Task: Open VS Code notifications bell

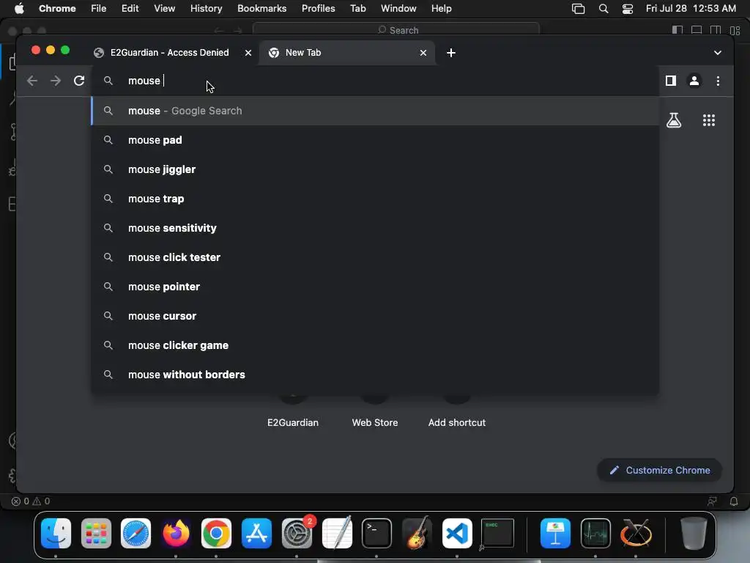Action: coord(734,501)
